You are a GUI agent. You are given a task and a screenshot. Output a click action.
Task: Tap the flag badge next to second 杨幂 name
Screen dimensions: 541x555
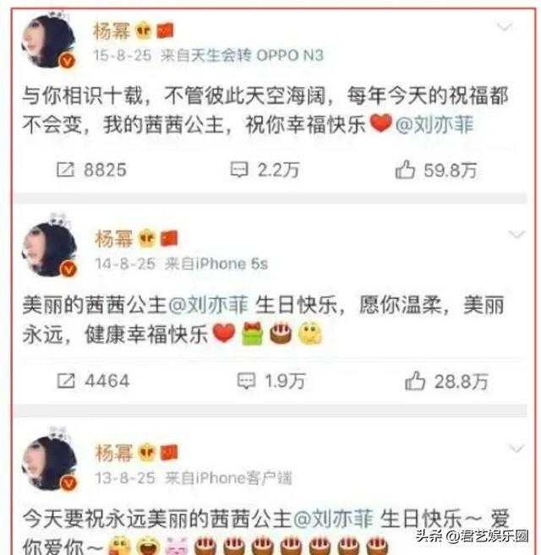tap(169, 238)
